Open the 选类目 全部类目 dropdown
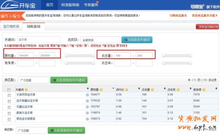 [x=100, y=40]
